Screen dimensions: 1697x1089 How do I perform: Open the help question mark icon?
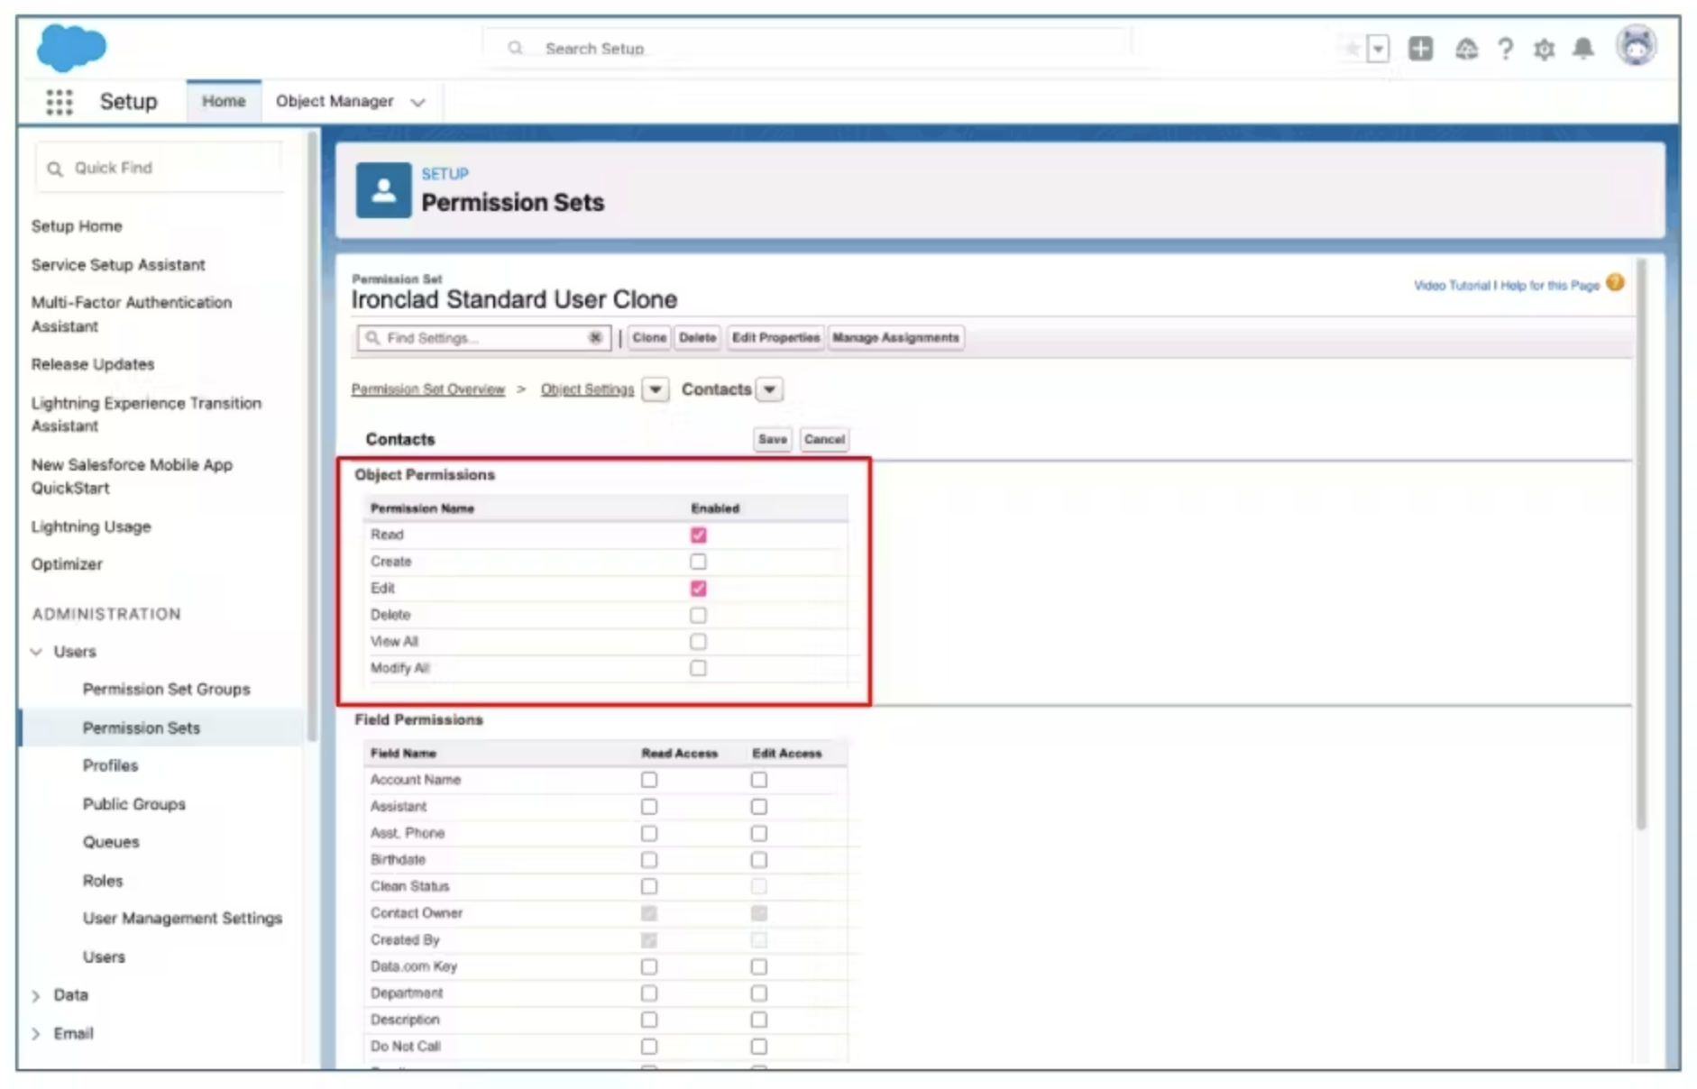(1505, 49)
